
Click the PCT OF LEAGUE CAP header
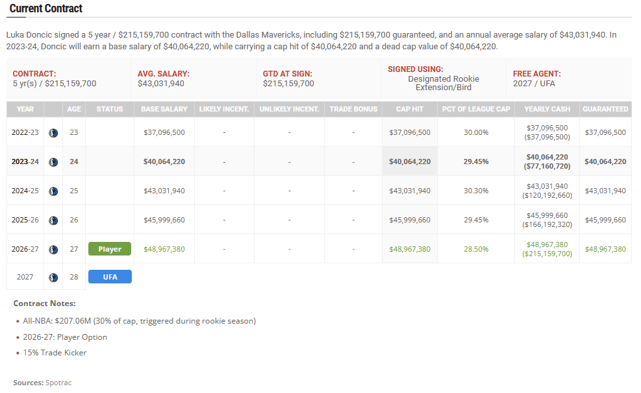pos(476,109)
